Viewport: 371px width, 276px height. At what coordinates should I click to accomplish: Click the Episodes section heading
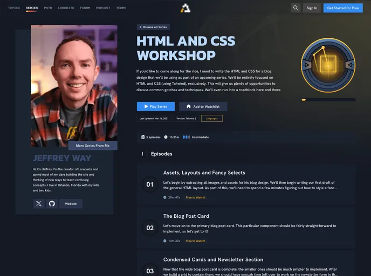[162, 154]
